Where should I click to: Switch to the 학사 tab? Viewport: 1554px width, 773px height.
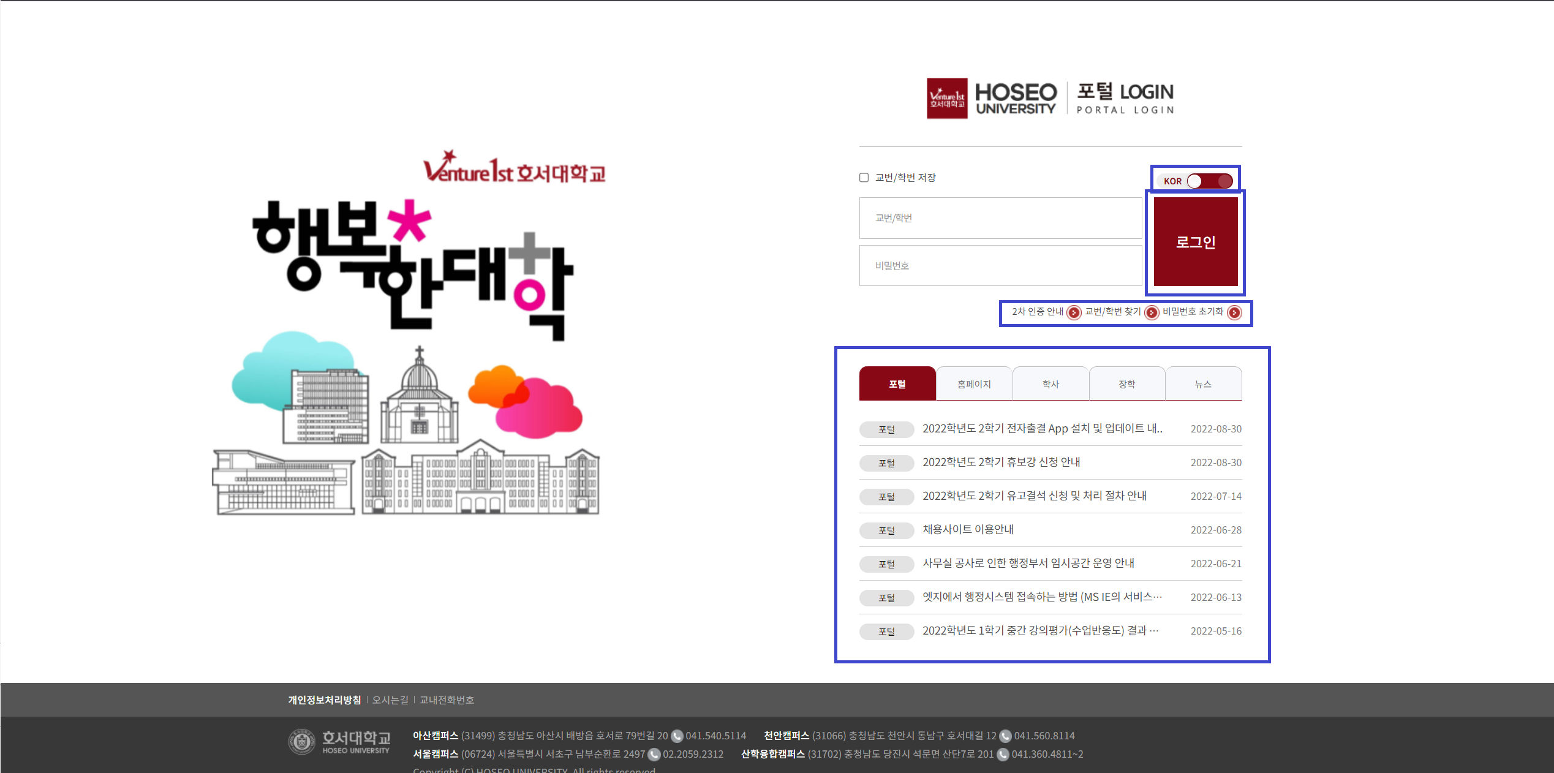click(x=1050, y=384)
